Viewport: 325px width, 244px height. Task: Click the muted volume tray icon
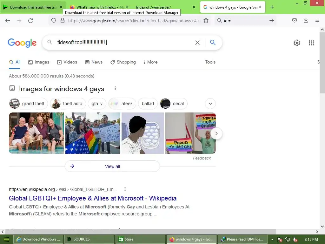pyautogui.click(x=295, y=240)
